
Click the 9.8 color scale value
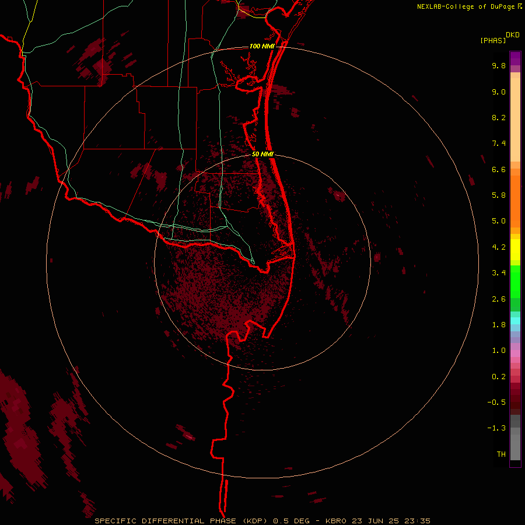pos(499,65)
